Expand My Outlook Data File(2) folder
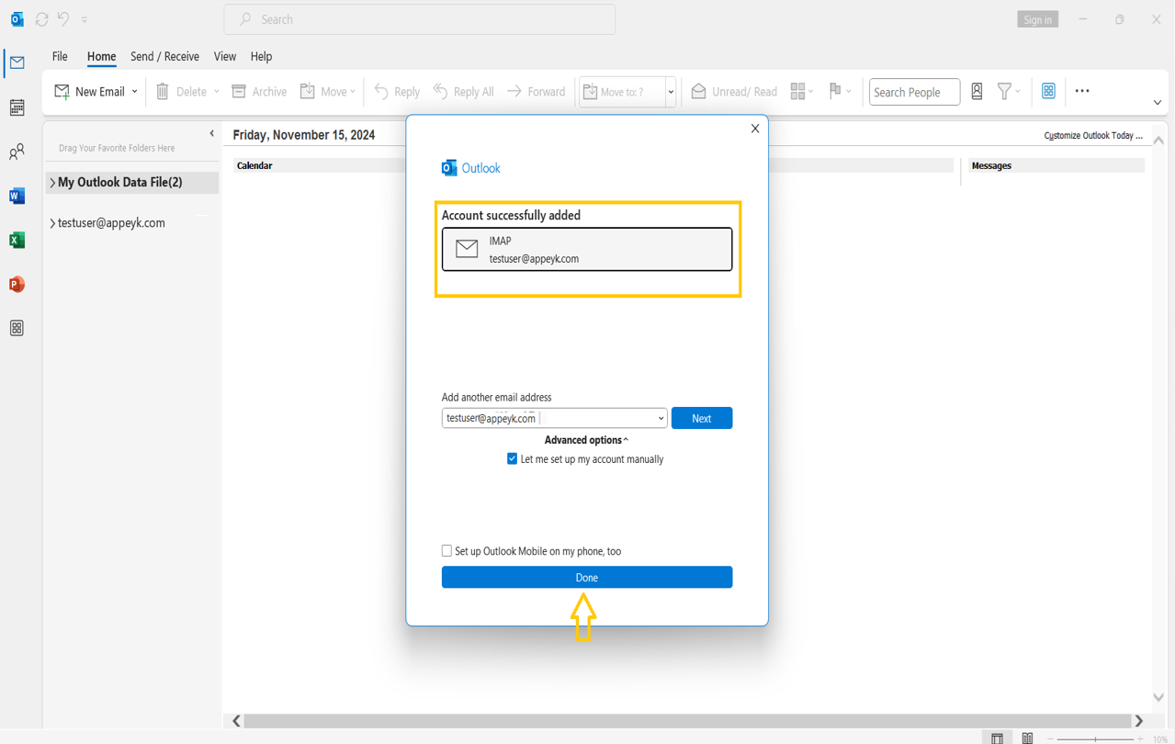 point(52,183)
